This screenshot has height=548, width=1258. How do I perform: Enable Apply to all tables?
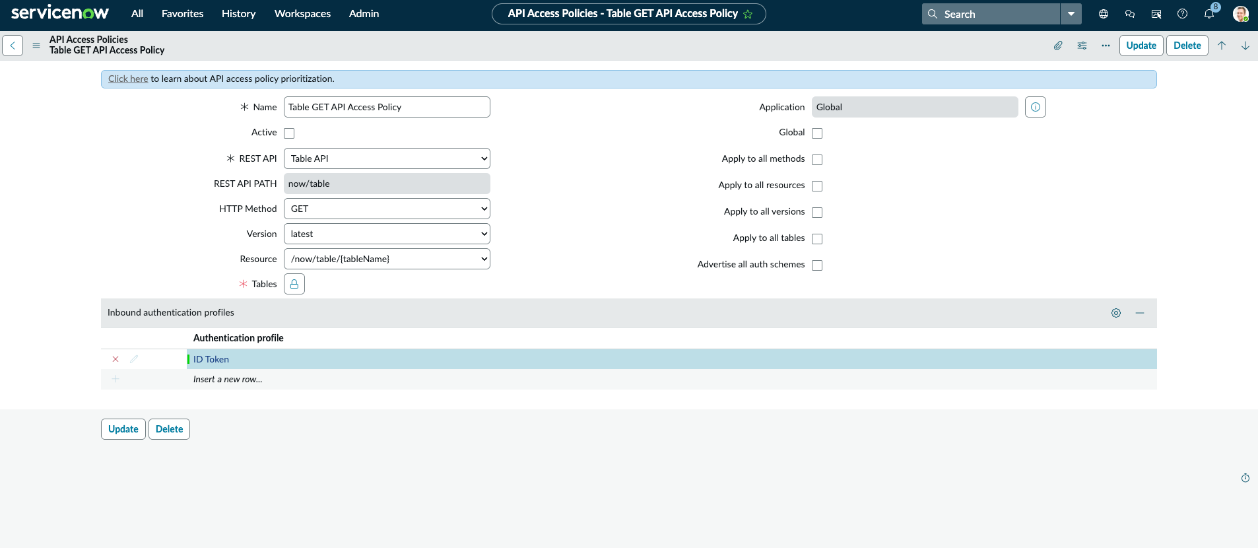coord(817,239)
